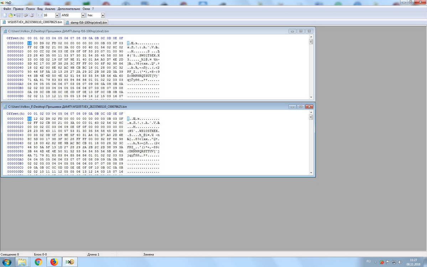The width and height of the screenshot is (427, 267).
Task: Click offset 00000080 in WS105TXEX window
Action: 15,151
